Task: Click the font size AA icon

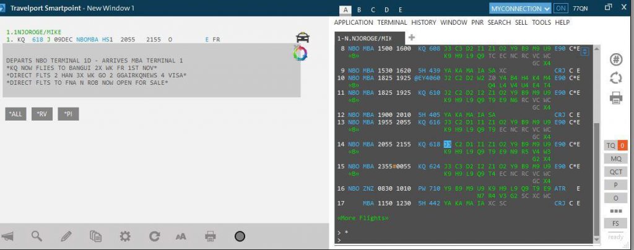Action: pos(181,236)
